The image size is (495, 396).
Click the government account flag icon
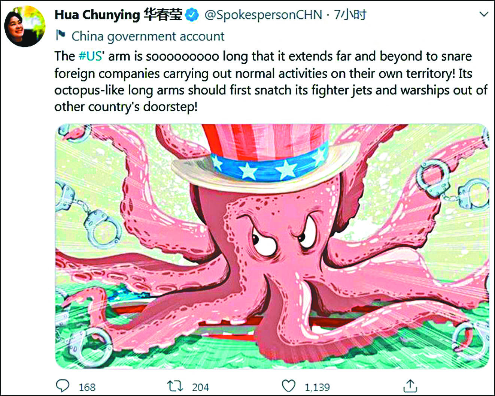tap(60, 35)
